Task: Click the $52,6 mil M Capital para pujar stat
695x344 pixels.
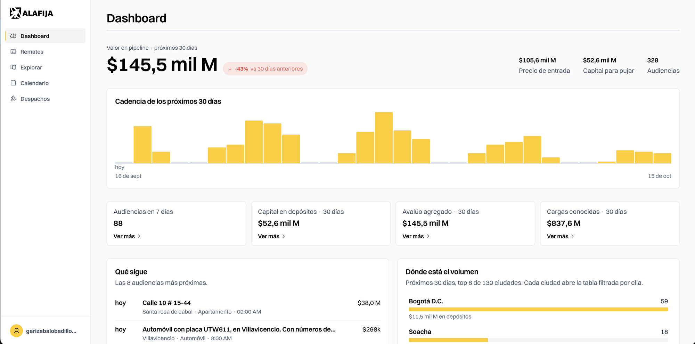Action: tap(608, 65)
